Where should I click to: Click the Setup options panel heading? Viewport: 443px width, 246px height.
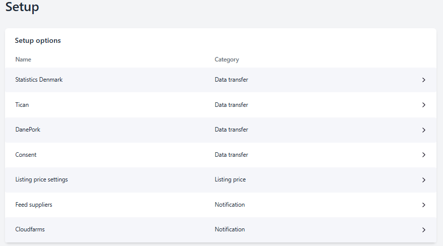(38, 40)
